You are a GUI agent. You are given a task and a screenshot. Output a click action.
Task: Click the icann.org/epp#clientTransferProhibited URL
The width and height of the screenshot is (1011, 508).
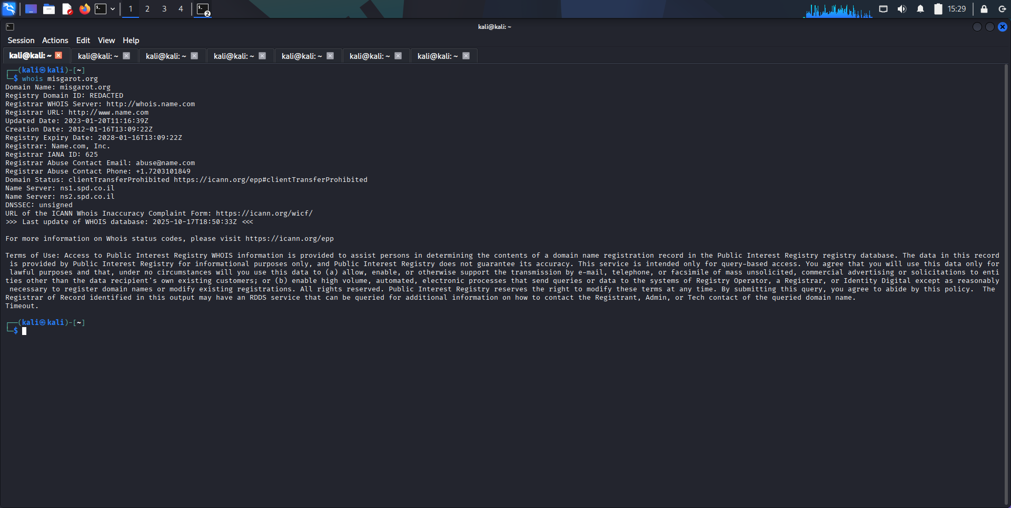[x=271, y=180]
